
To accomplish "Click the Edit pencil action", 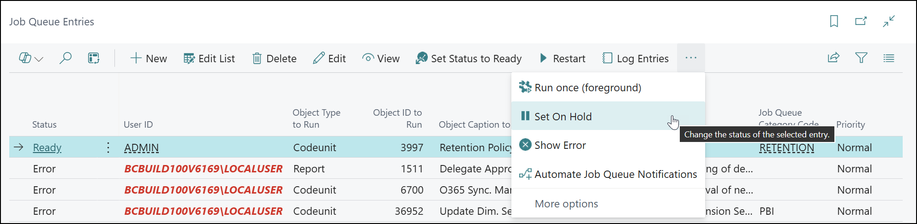I will pos(329,59).
